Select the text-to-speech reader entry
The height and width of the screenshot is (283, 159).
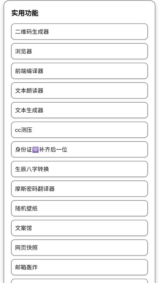[79, 91]
